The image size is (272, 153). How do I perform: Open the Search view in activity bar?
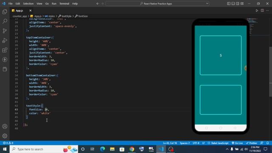click(x=5, y=21)
